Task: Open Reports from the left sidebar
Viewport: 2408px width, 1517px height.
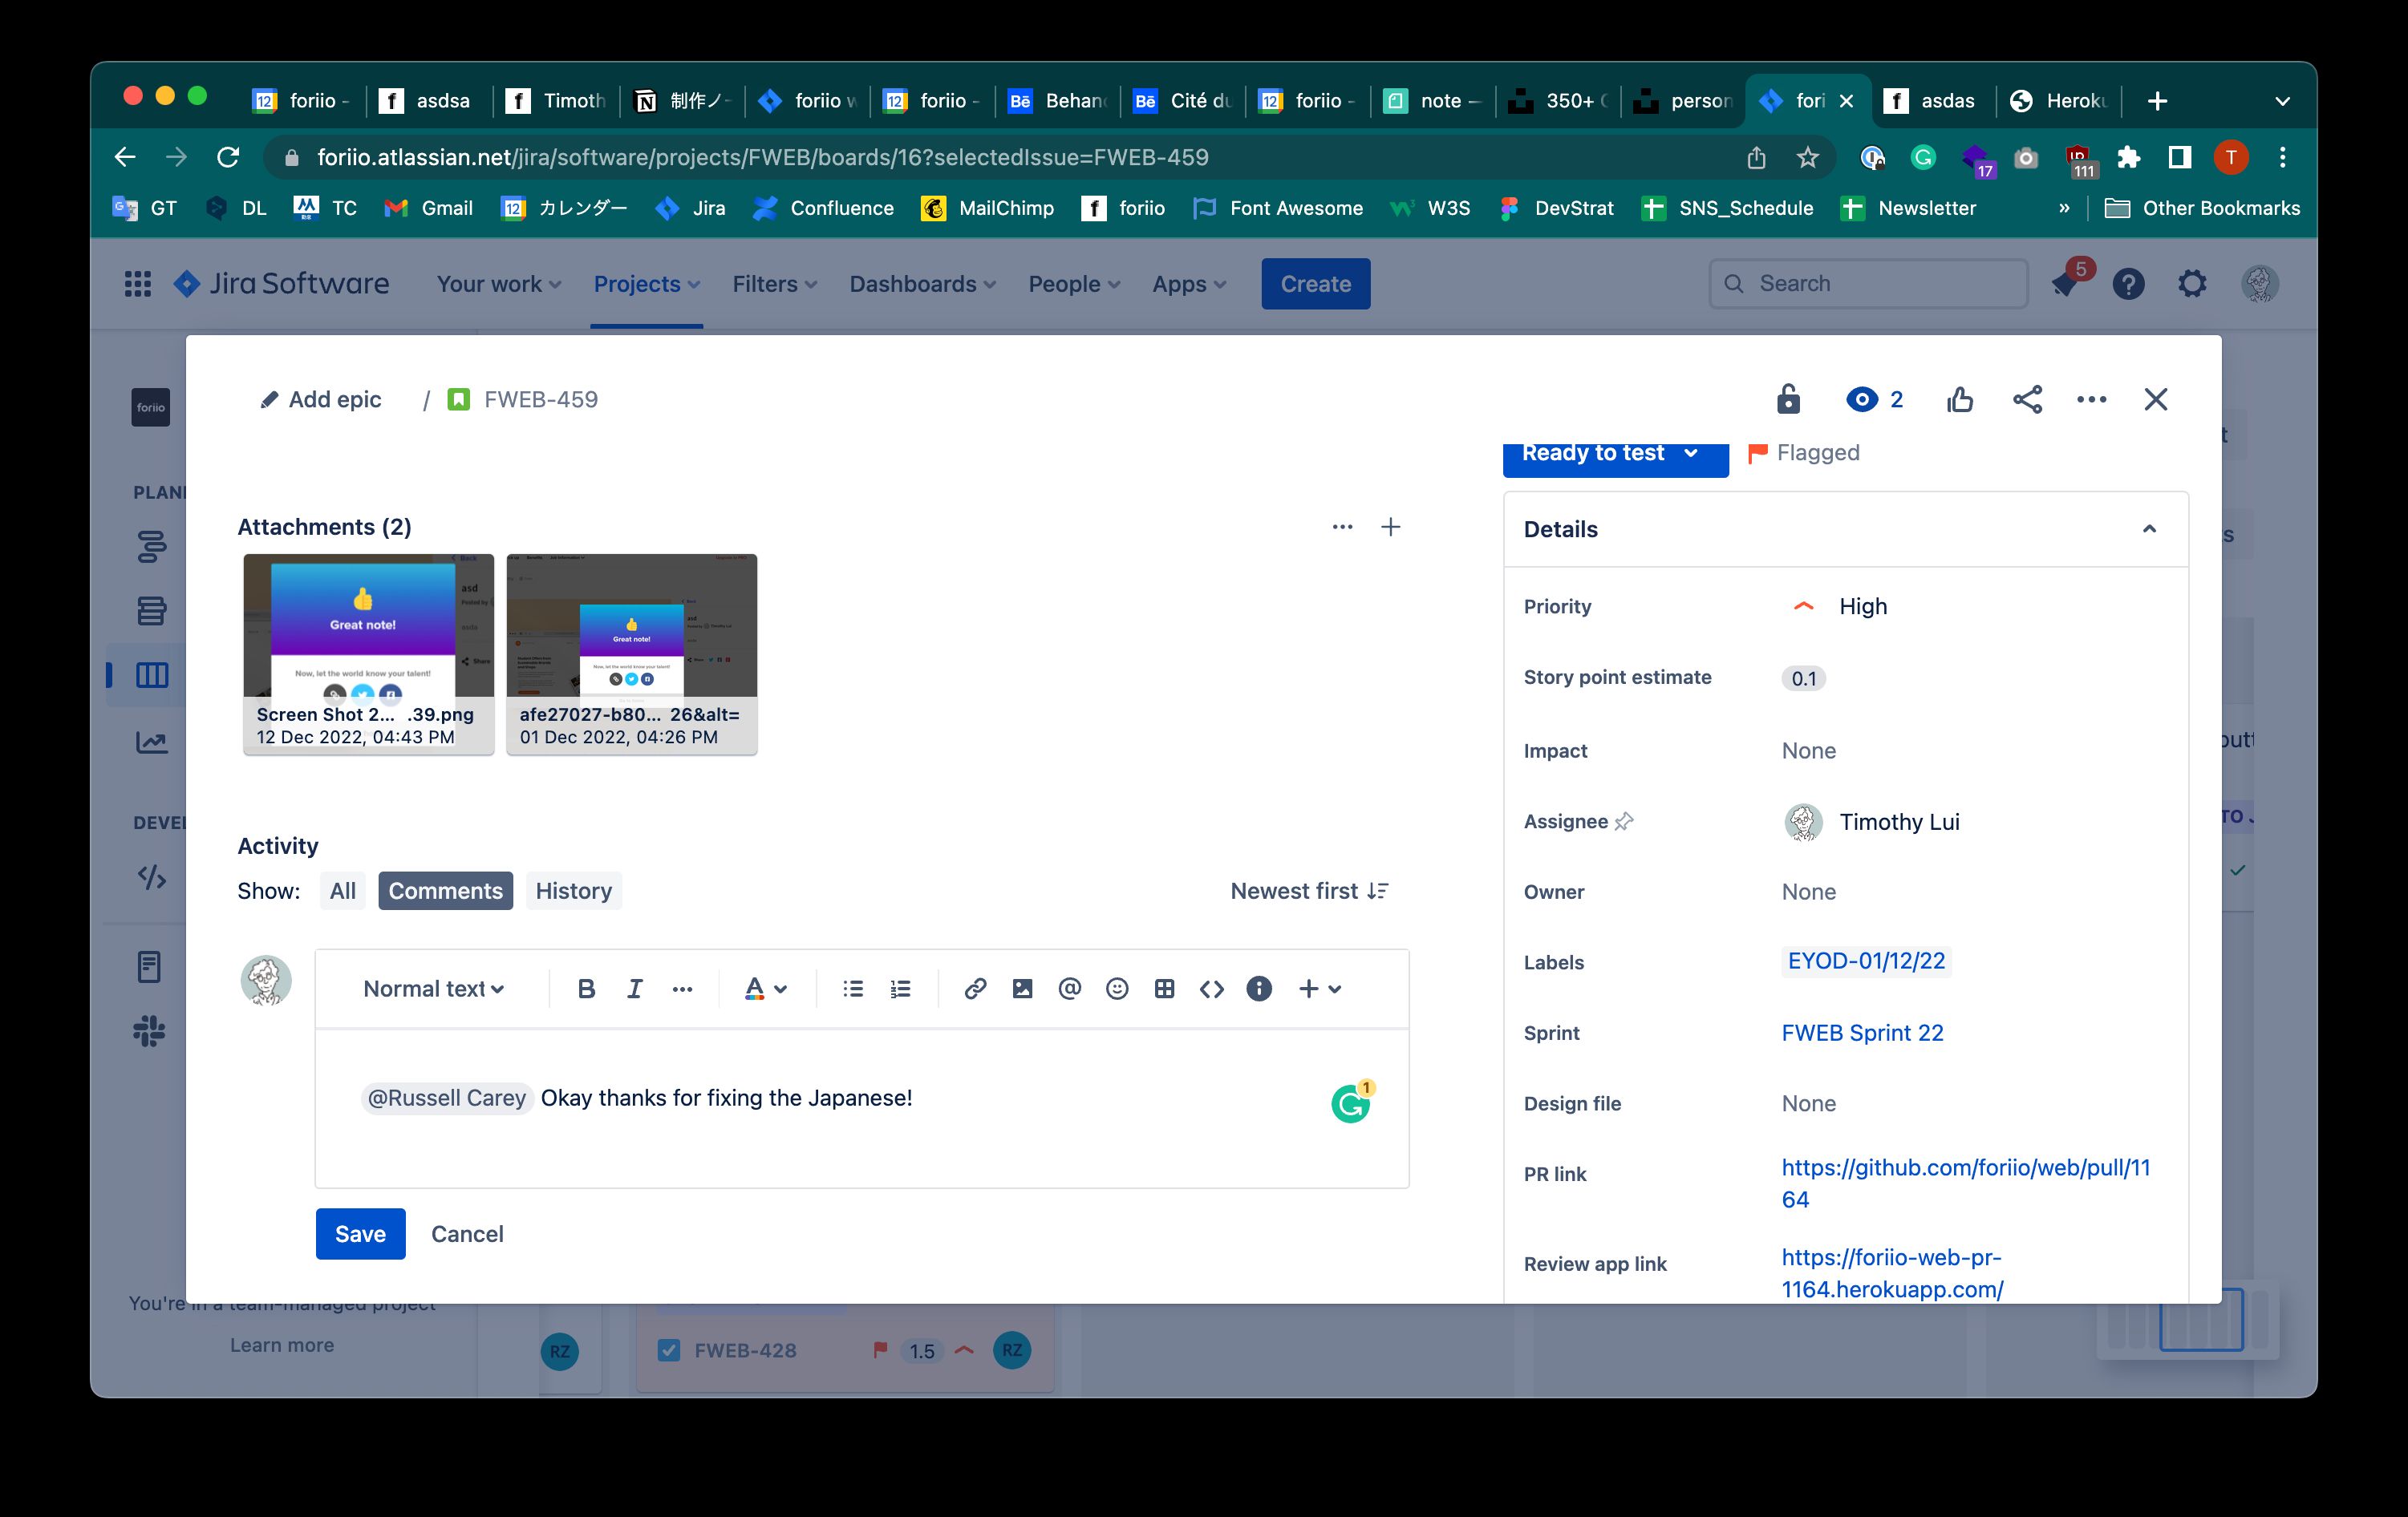Action: point(150,741)
